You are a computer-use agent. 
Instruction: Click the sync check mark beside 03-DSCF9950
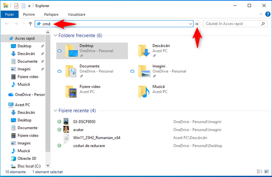pos(59,122)
